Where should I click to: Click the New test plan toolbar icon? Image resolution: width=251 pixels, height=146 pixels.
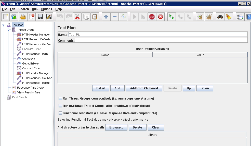(x=6, y=17)
